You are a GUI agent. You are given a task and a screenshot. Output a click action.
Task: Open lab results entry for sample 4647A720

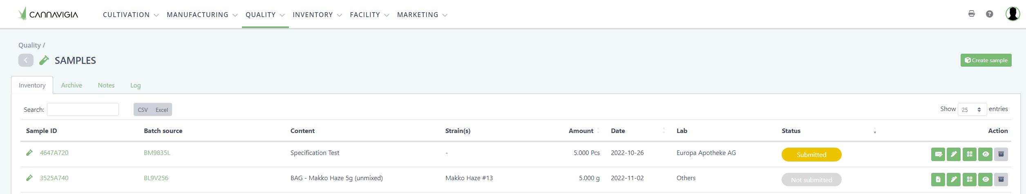click(x=938, y=154)
